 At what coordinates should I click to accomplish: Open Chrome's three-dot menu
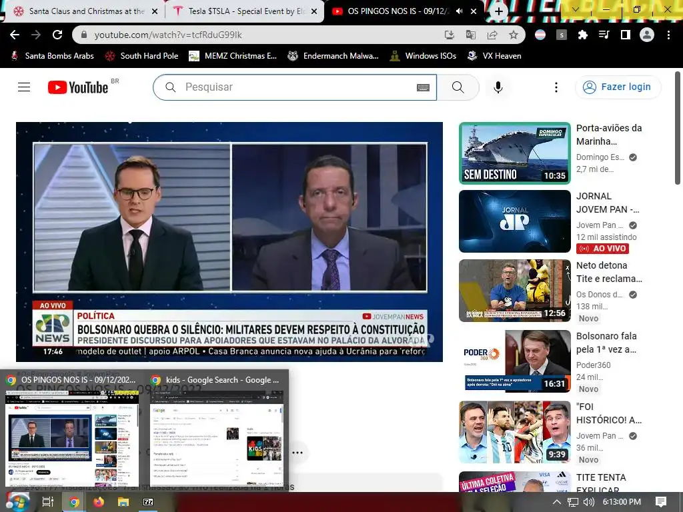(668, 35)
